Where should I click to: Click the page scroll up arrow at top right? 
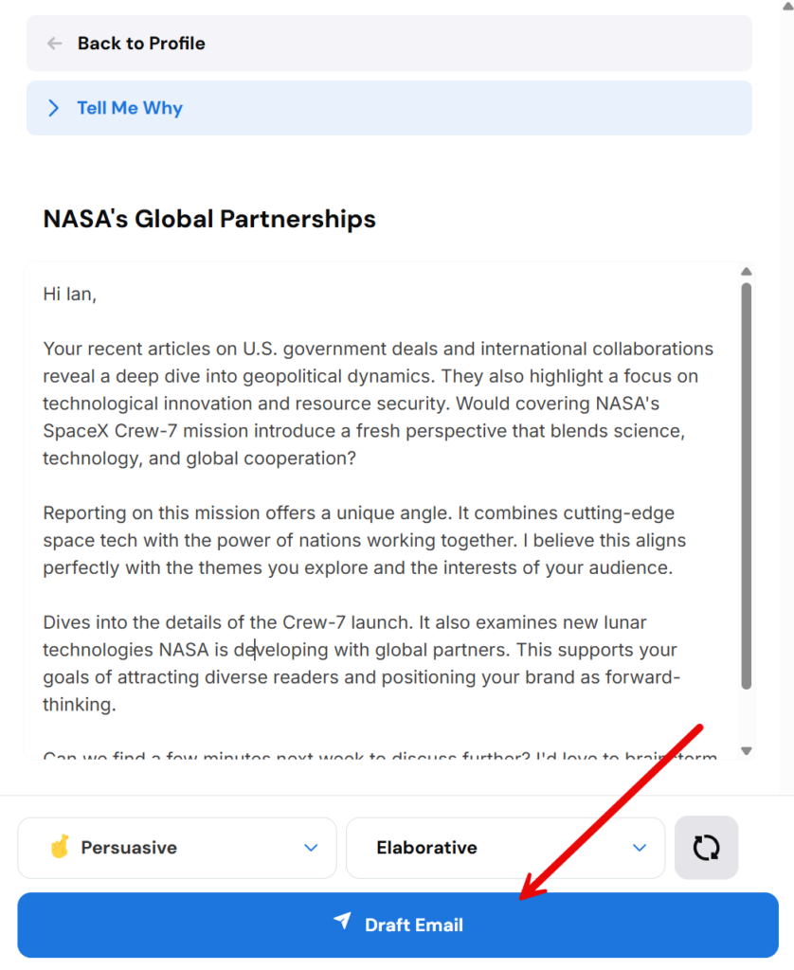click(x=787, y=6)
